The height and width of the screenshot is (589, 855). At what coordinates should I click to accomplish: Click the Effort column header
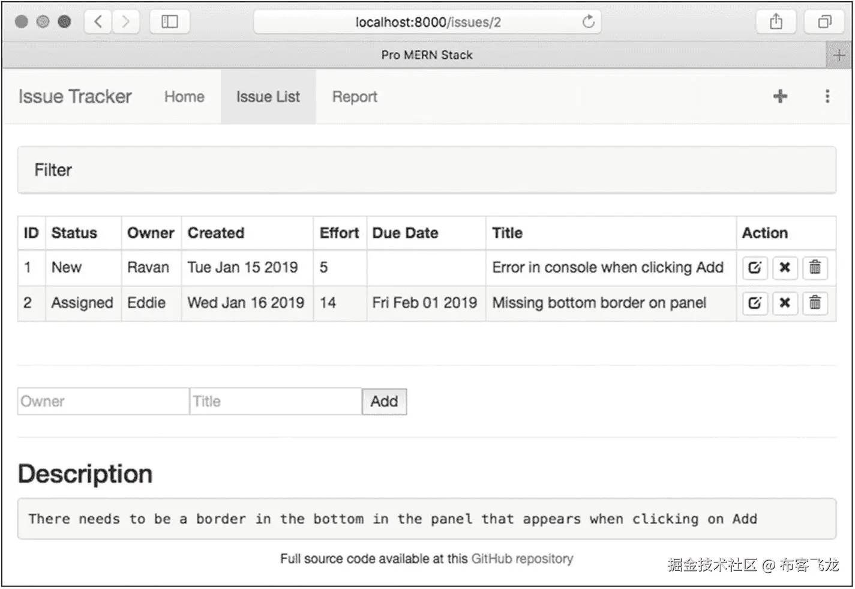(339, 233)
